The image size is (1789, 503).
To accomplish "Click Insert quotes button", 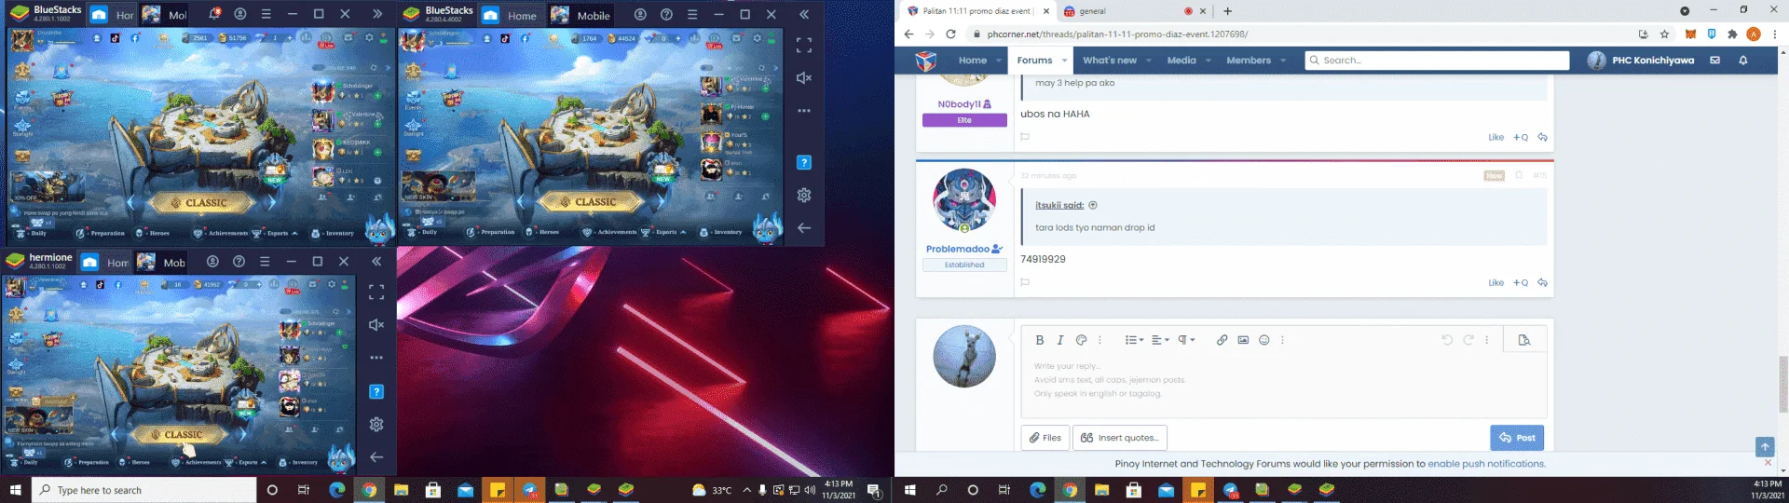I will pos(1120,438).
